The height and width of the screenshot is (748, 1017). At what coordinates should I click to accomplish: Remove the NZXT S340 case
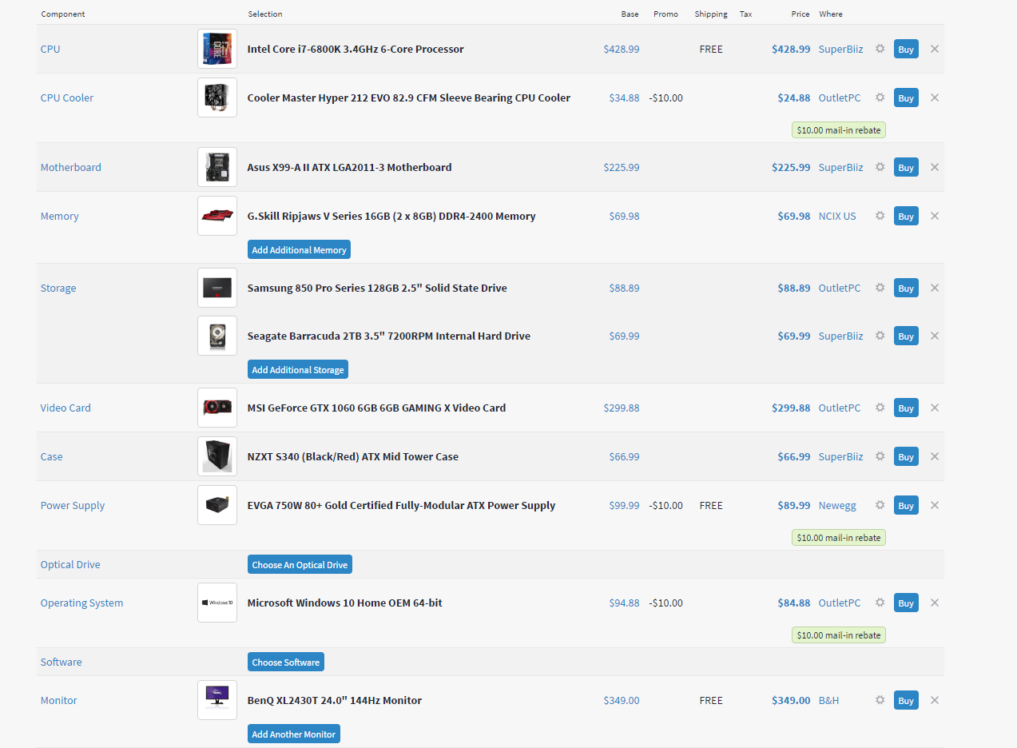(935, 456)
